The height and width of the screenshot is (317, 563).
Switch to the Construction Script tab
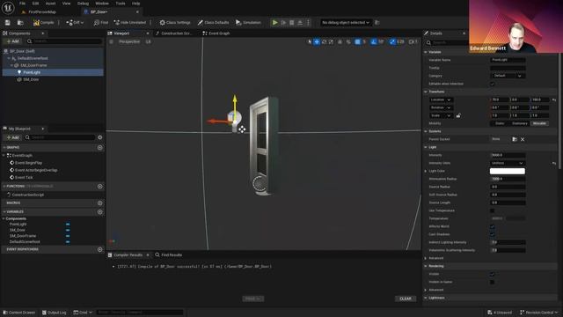coord(176,33)
